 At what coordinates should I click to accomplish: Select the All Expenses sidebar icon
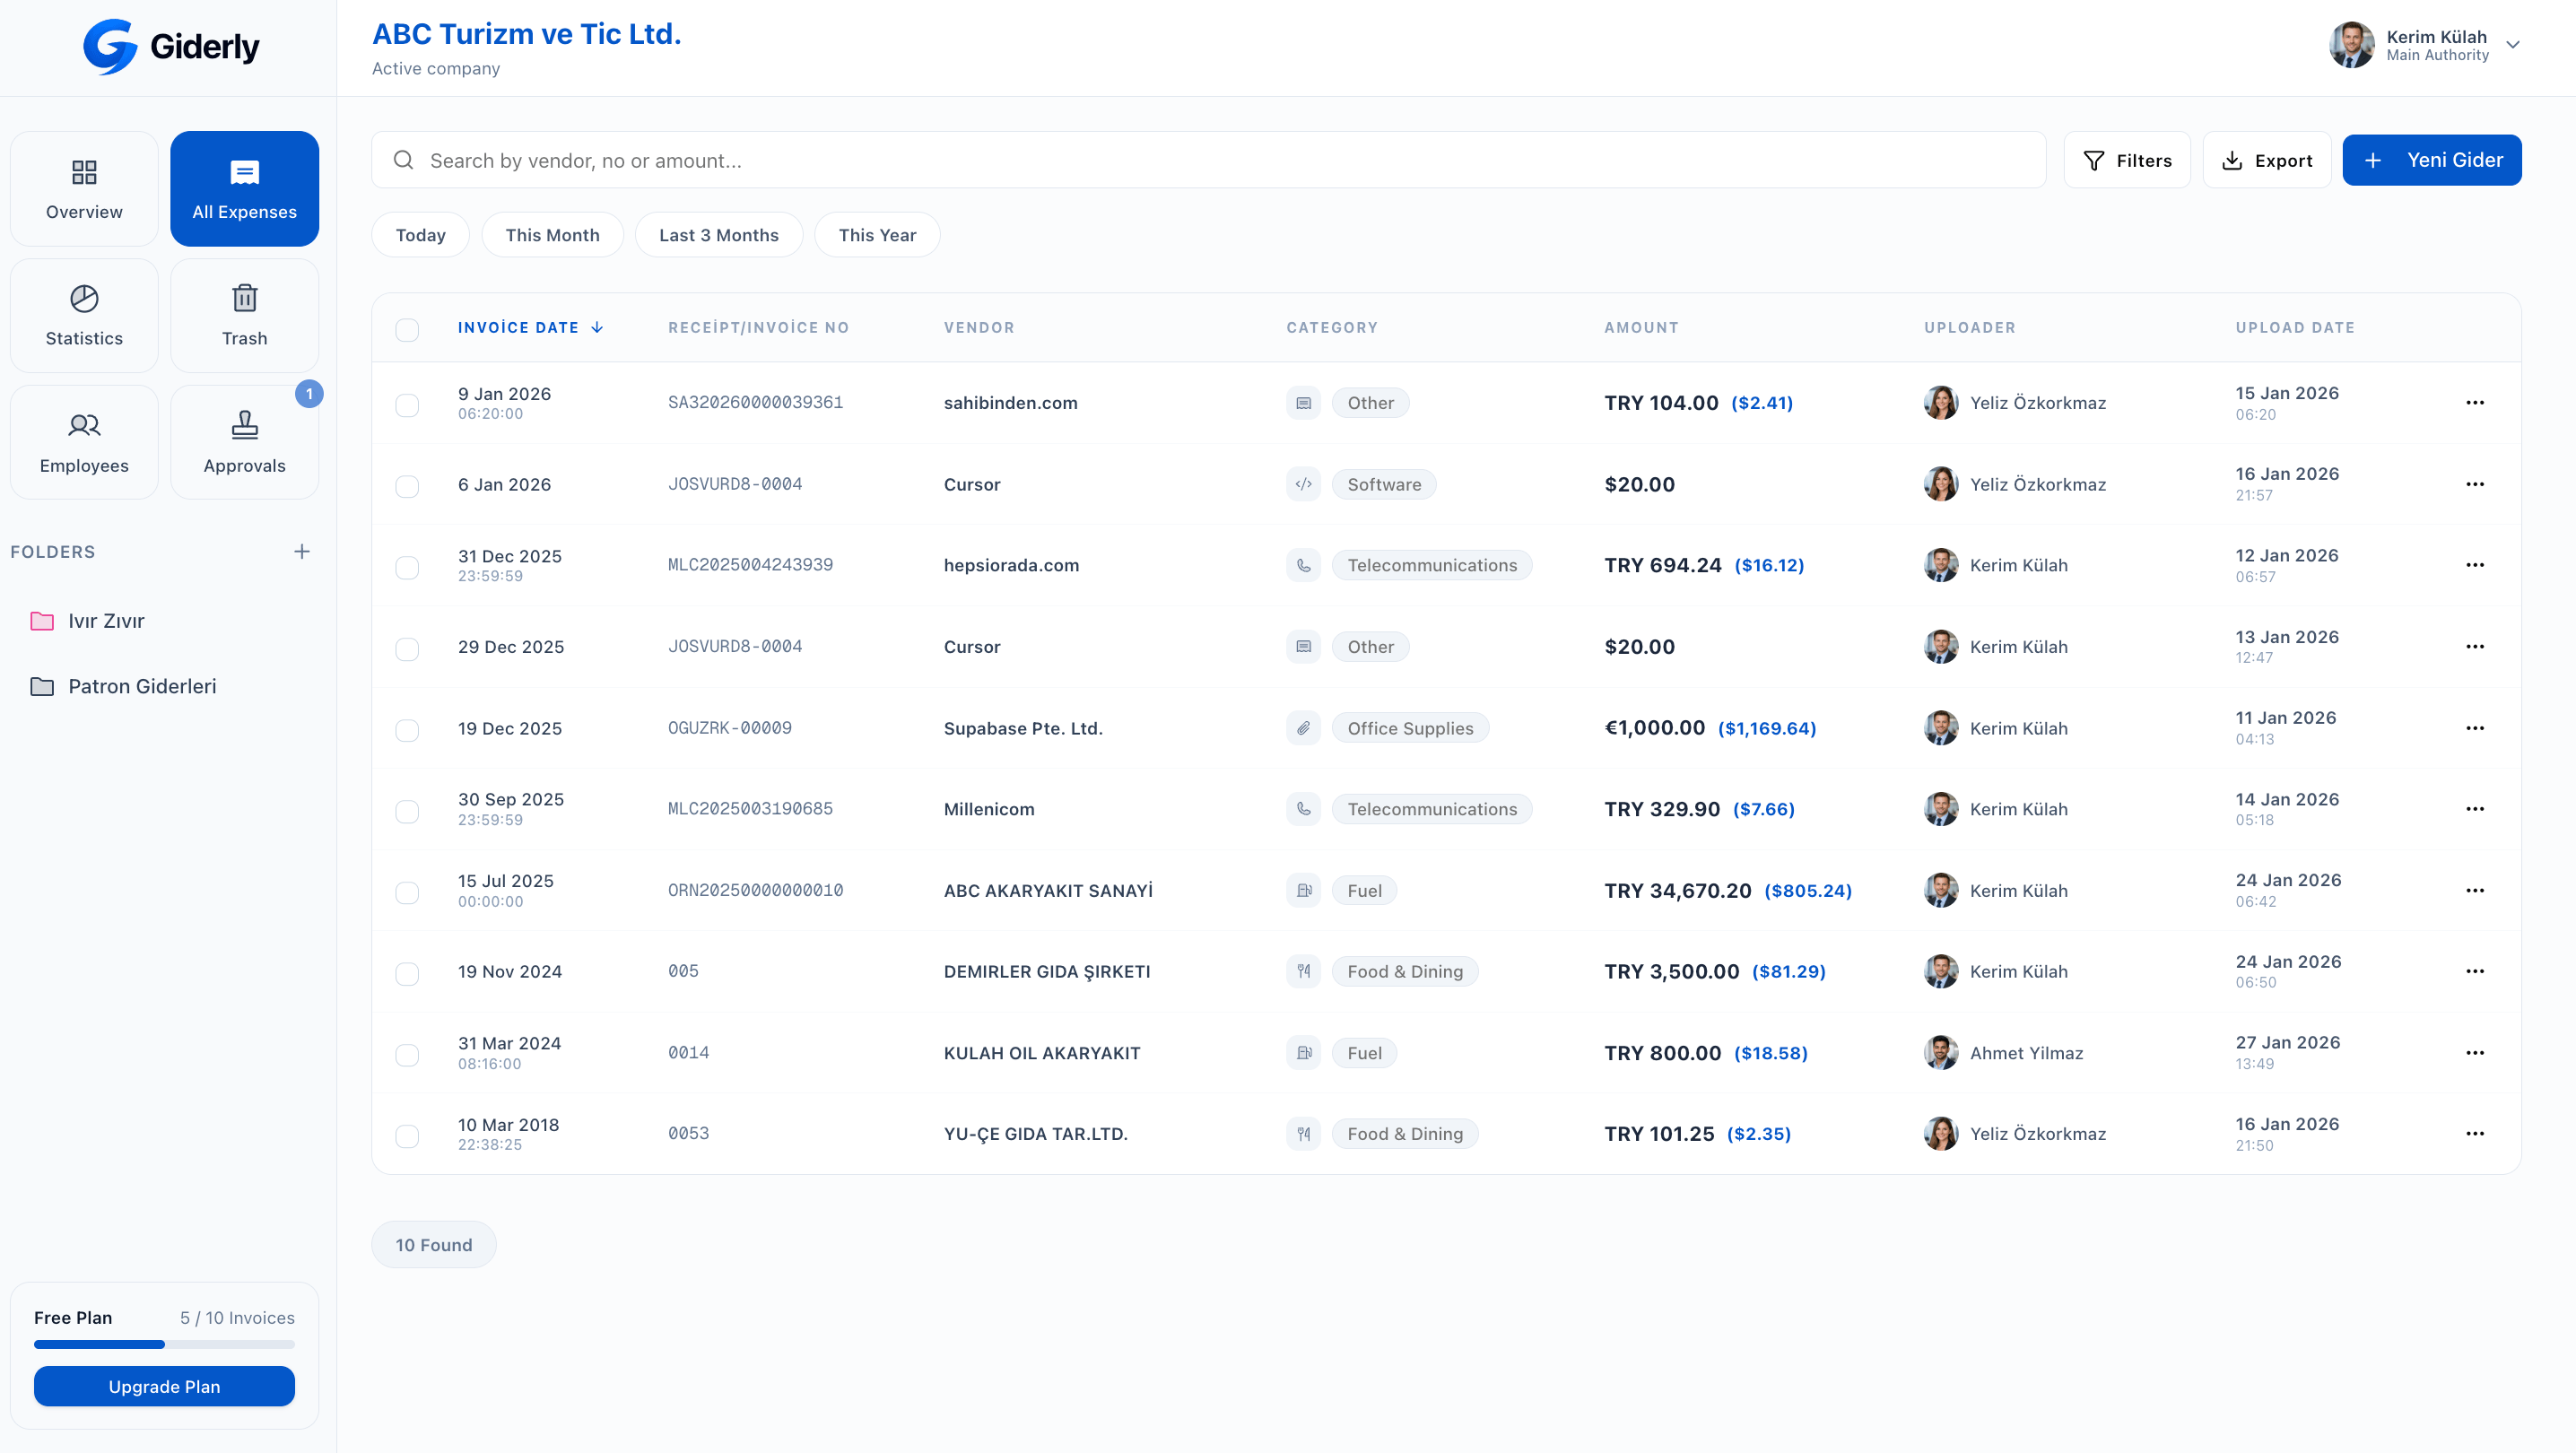pos(244,188)
